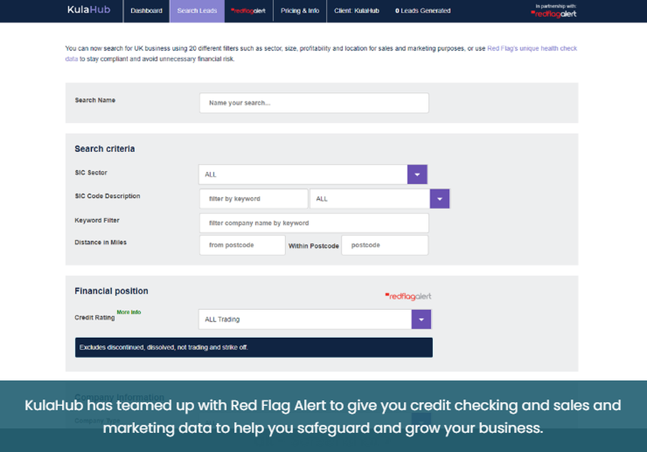Open Credit Rating More info link
Image resolution: width=647 pixels, height=452 pixels.
pyautogui.click(x=129, y=312)
